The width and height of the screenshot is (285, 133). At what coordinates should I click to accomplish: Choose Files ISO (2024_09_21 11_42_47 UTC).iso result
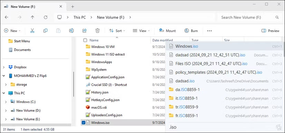225,64
